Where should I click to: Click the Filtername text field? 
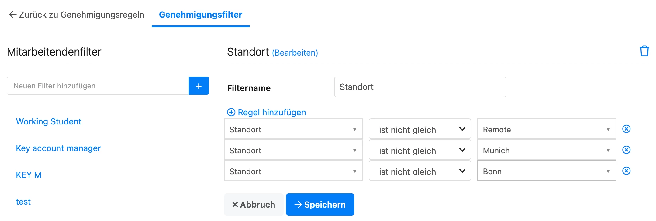click(420, 87)
